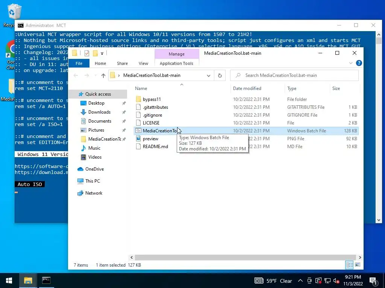Screen dimensions: 385x288
Task: Open Videos in navigation pane
Action: (x=95, y=157)
